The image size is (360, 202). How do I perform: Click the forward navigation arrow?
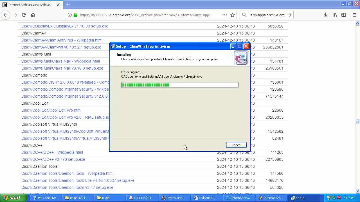[x=15, y=15]
